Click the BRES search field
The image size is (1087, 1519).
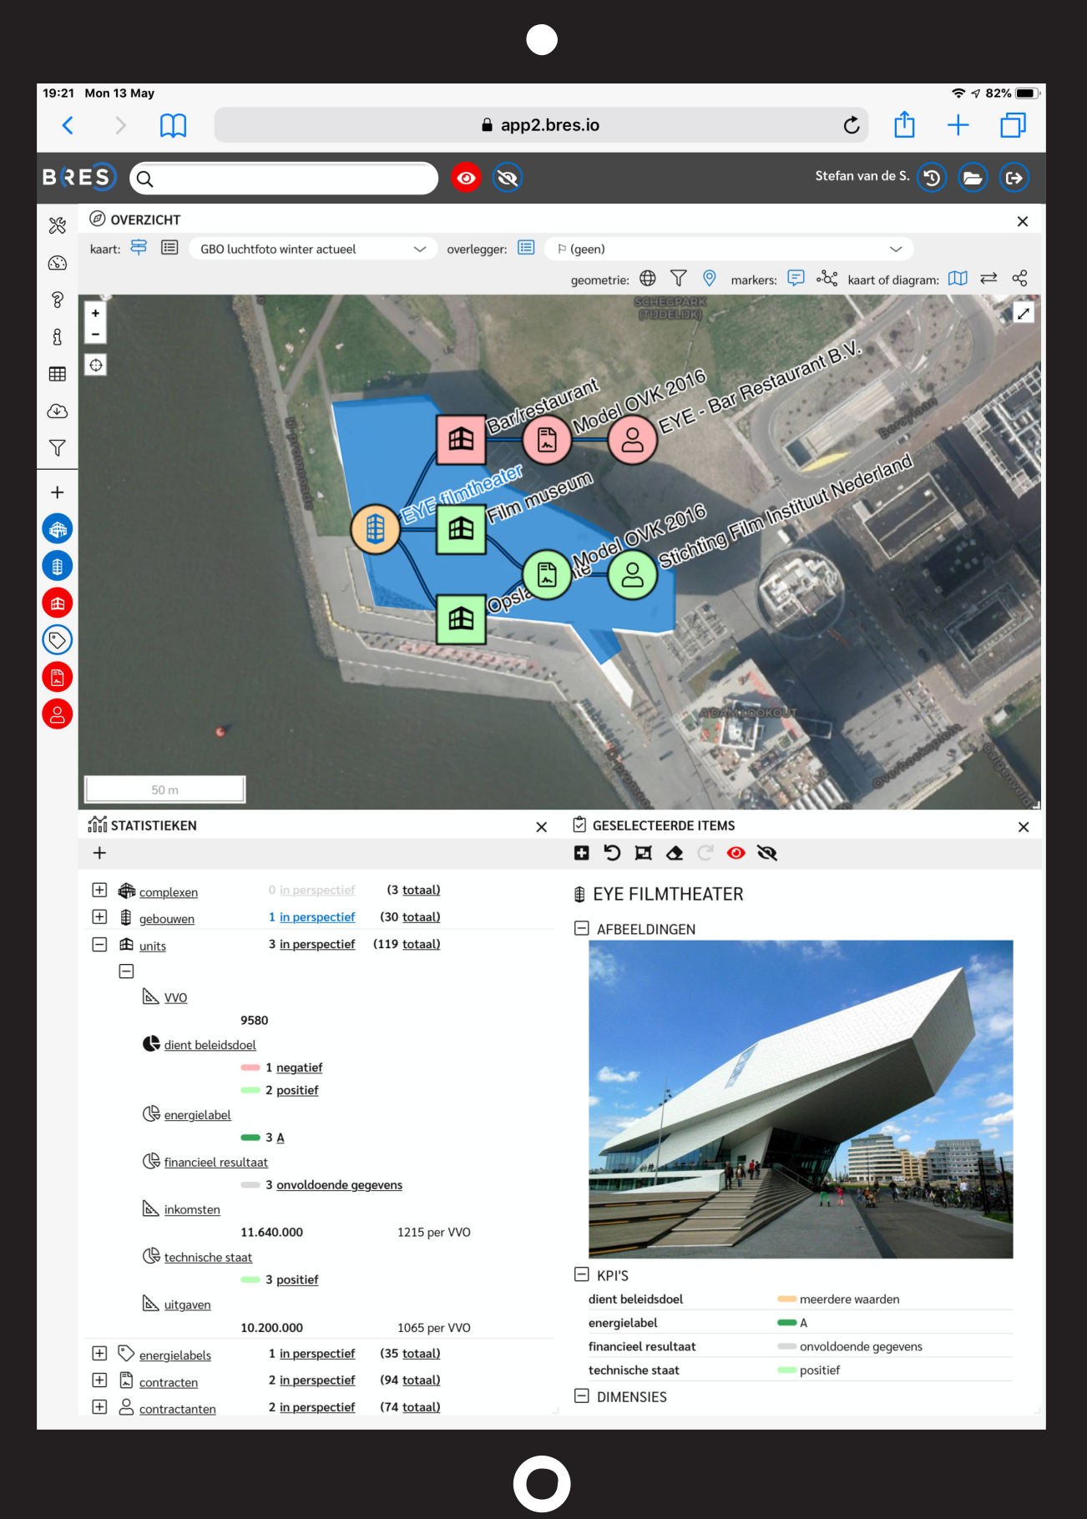click(284, 179)
